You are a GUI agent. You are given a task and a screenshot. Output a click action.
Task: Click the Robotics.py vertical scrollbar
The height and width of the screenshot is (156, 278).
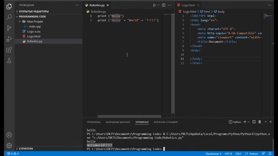(x=173, y=64)
